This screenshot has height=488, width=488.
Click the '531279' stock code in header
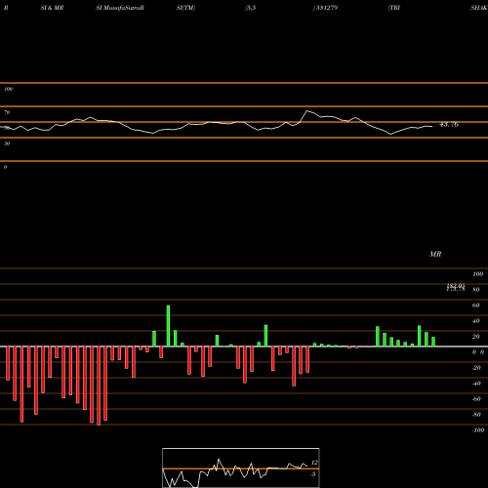point(326,8)
